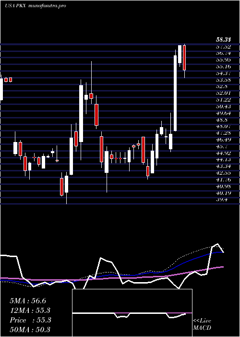
Task: Click the 54.37 price axis label
Action: pyautogui.click(x=223, y=73)
